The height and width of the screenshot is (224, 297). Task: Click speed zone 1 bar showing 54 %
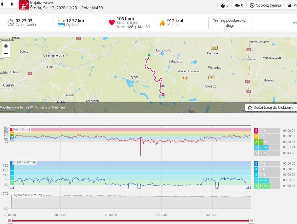[267, 186]
